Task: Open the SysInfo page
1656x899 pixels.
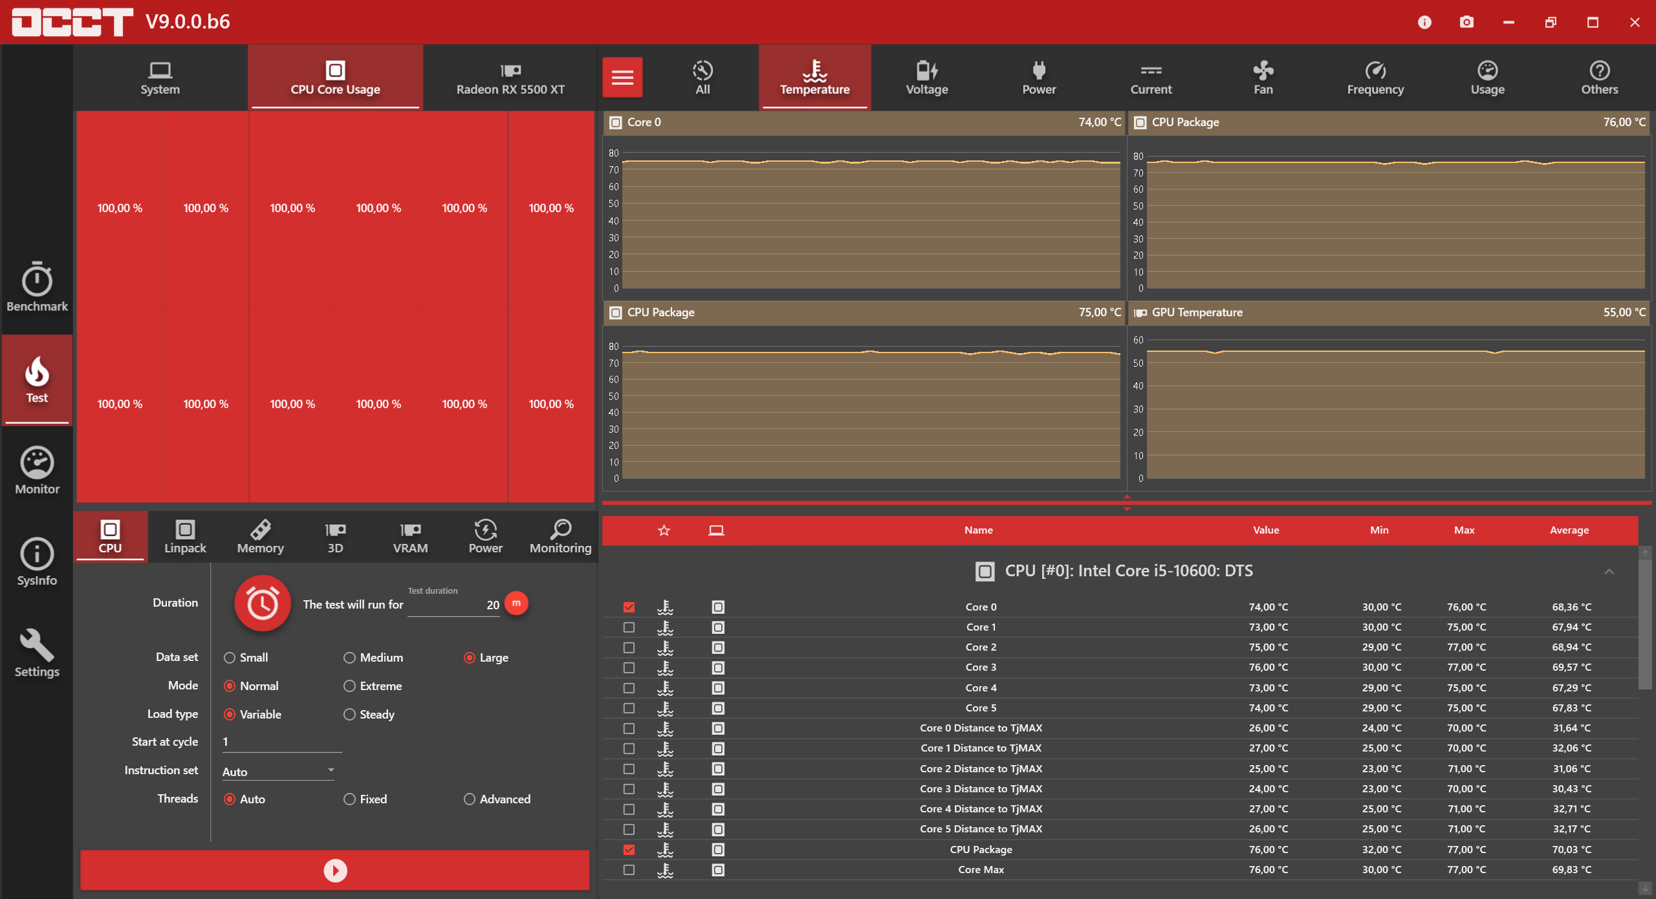Action: tap(37, 561)
